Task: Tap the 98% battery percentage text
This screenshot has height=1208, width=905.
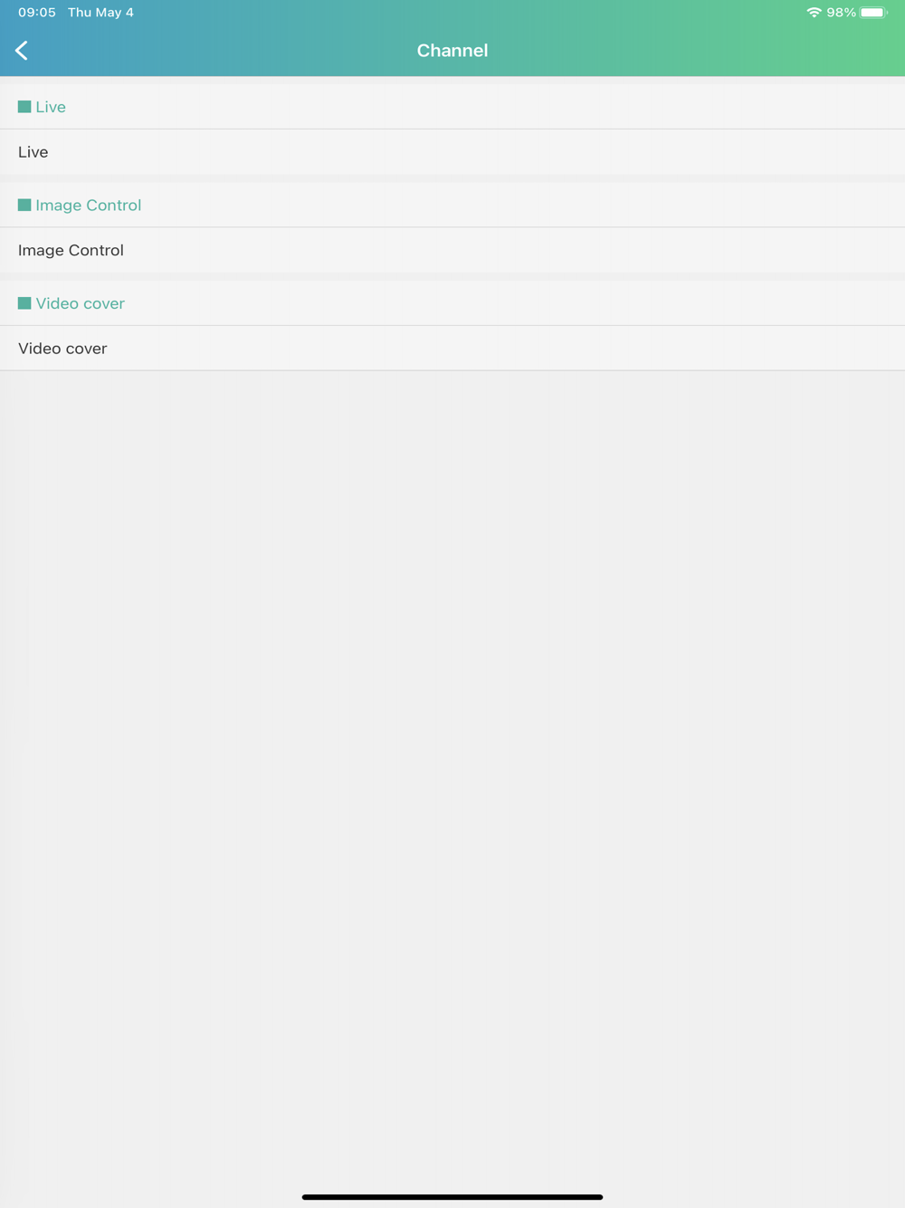Action: [841, 13]
